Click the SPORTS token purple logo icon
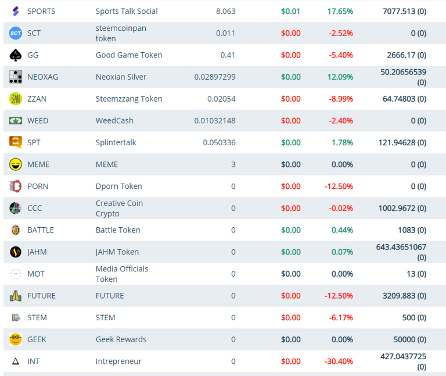Screen dimensions: 446x376 16,12
